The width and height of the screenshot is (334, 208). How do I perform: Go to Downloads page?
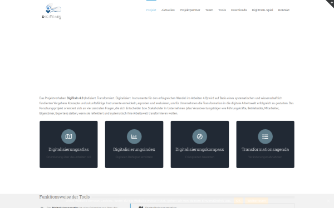239,10
